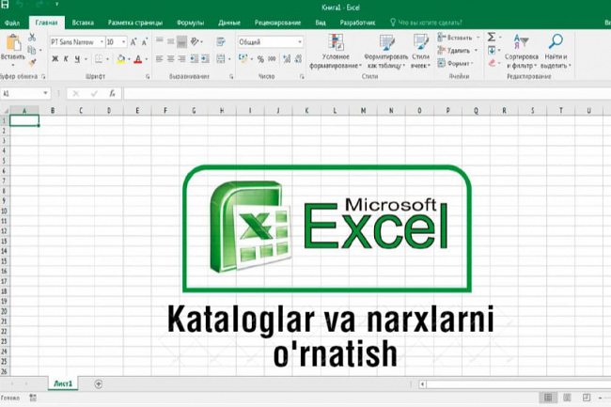Click the Decrease Decimal icon
This screenshot has width=611, height=407.
tap(299, 59)
